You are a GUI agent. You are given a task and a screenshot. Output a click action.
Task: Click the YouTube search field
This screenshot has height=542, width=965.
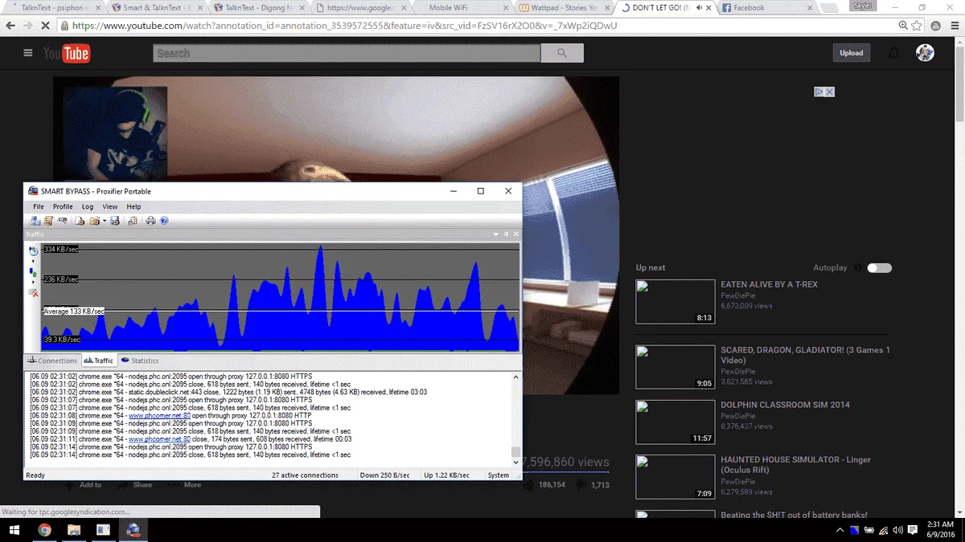[x=347, y=53]
